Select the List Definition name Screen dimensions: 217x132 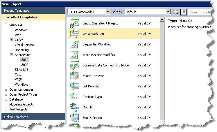92,86
